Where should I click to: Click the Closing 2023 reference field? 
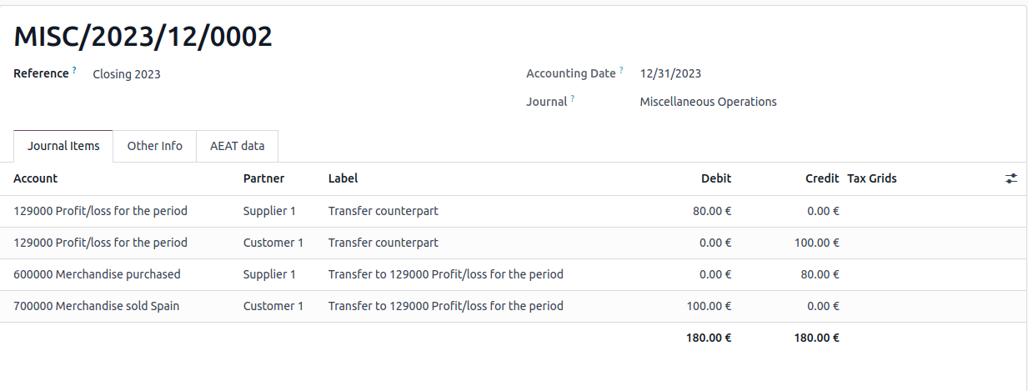click(x=127, y=74)
